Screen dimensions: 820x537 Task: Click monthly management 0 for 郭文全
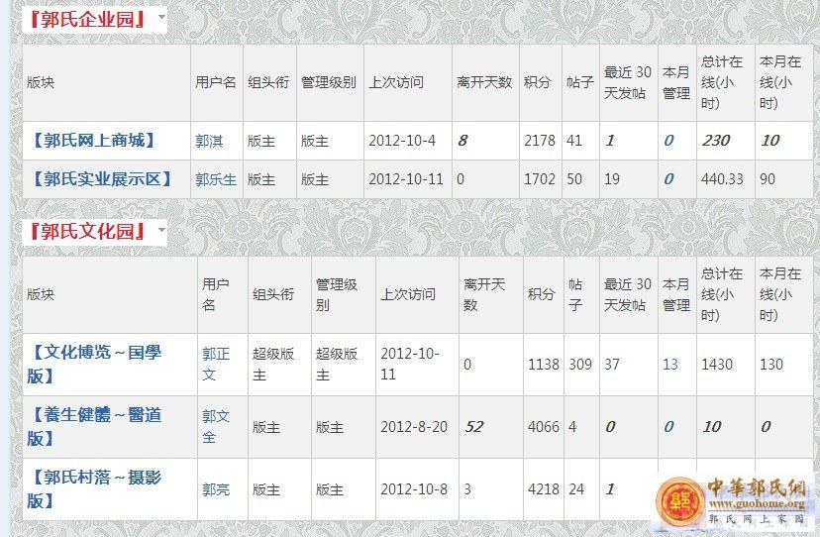point(668,426)
